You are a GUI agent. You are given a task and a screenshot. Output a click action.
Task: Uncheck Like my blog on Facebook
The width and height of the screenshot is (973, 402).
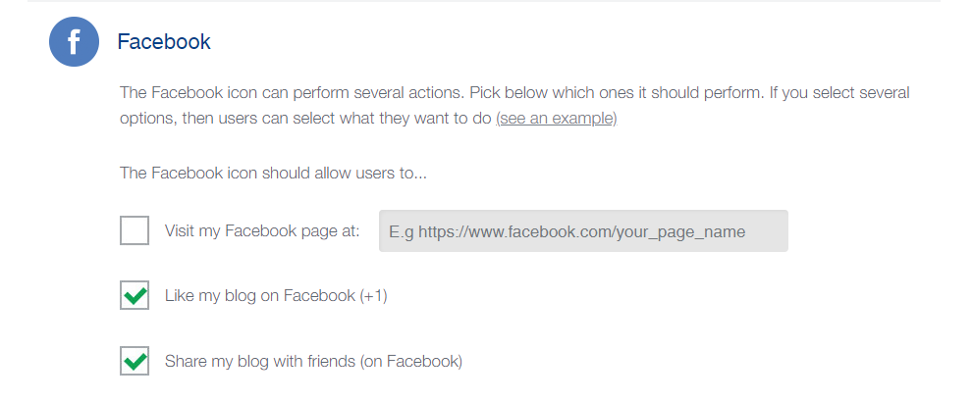(135, 295)
